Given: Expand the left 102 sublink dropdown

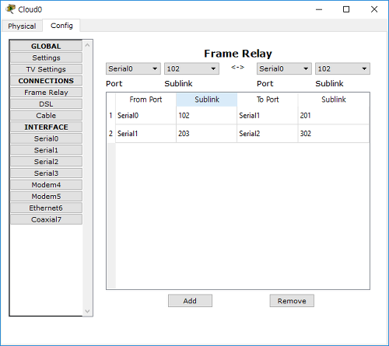Looking at the screenshot, I should click(191, 68).
